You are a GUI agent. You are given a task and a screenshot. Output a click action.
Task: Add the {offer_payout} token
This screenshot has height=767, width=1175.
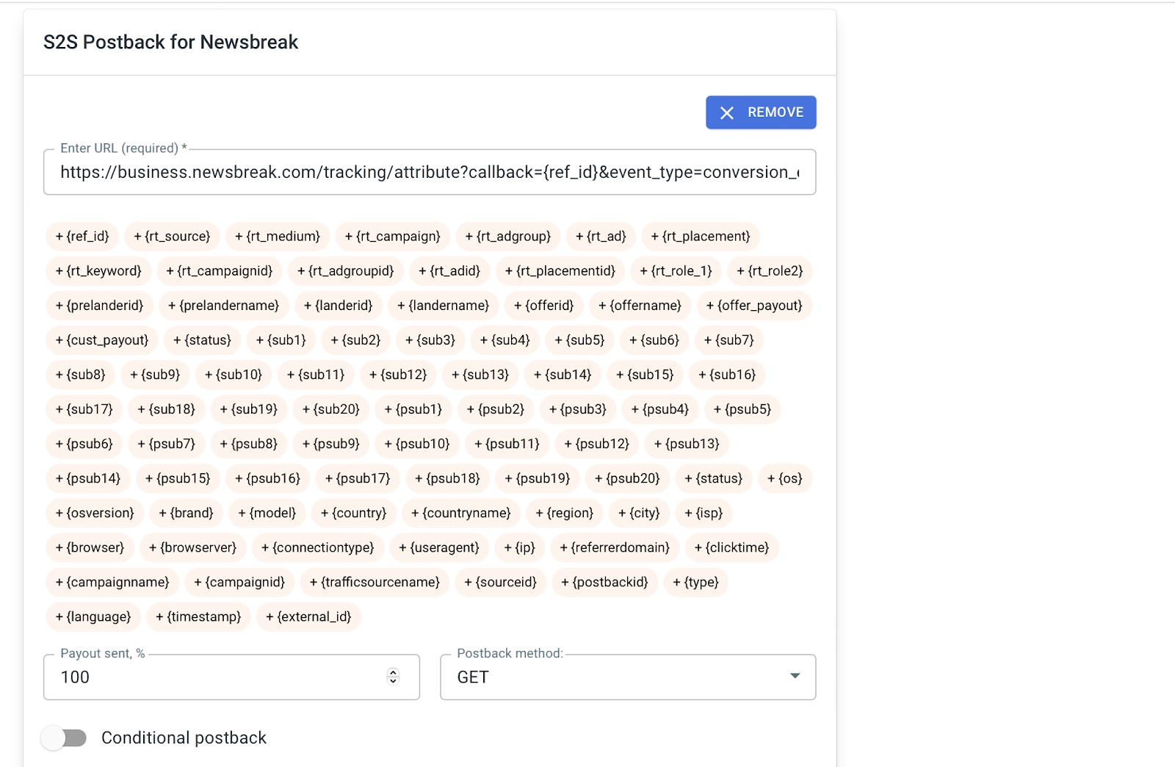click(753, 306)
